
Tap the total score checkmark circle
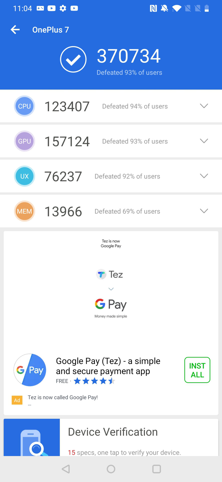[x=73, y=59]
